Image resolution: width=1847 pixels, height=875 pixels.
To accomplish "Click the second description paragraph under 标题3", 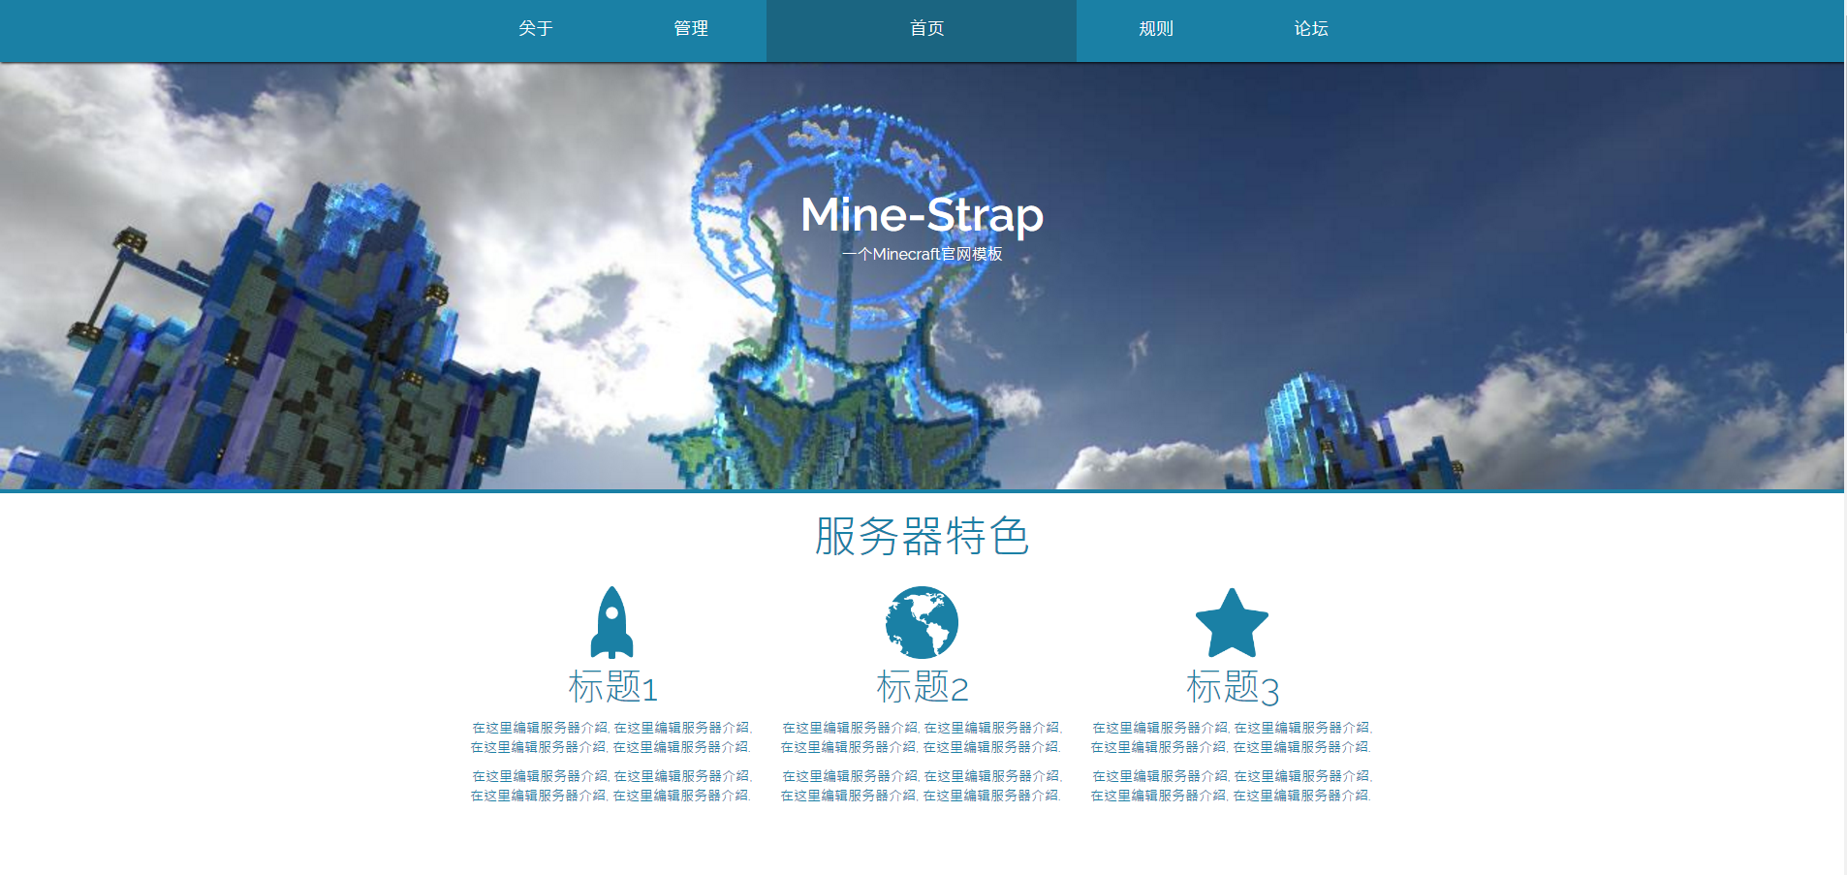I will (x=1232, y=786).
